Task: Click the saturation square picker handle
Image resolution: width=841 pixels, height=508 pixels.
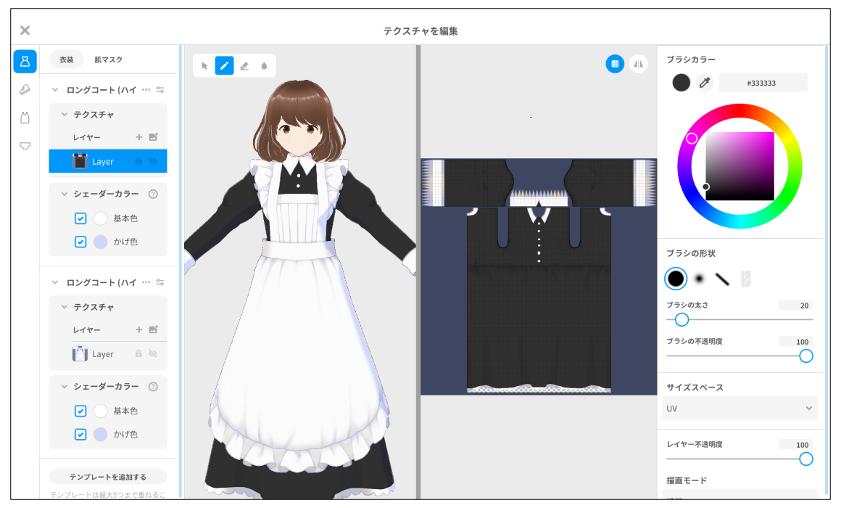Action: [x=706, y=187]
